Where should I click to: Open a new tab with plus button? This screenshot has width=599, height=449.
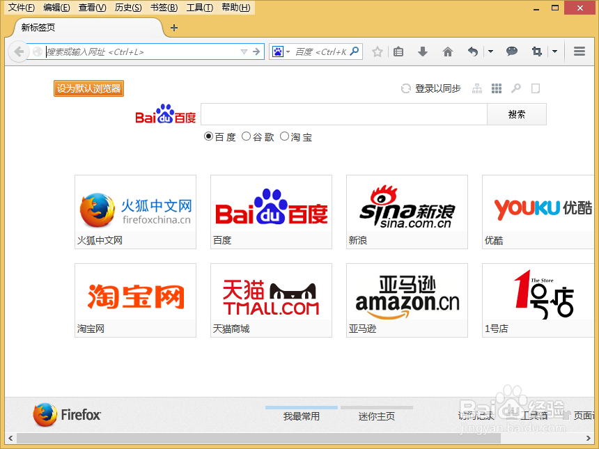click(x=174, y=28)
